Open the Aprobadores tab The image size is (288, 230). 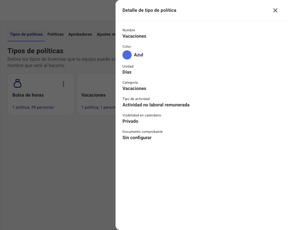click(x=80, y=34)
